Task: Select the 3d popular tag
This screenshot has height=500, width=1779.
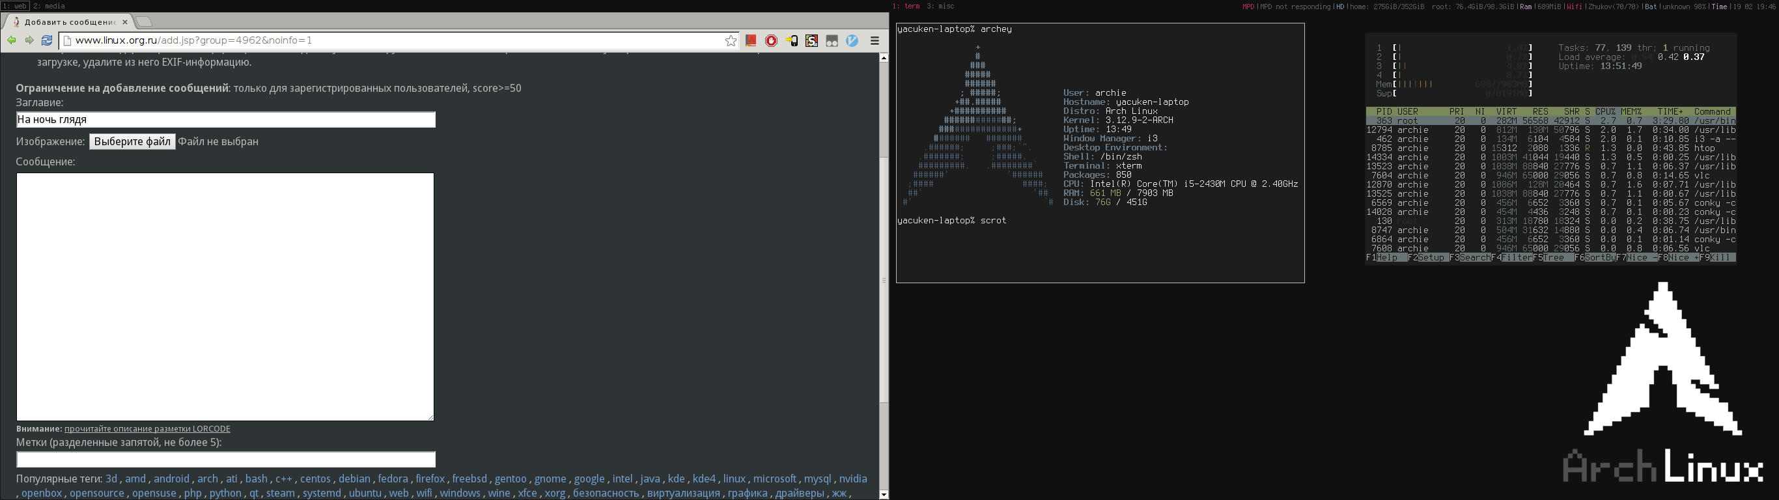Action: [x=111, y=479]
